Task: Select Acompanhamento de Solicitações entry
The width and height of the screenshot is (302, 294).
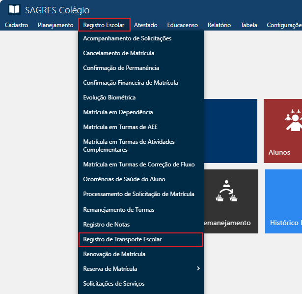Action: [x=127, y=38]
